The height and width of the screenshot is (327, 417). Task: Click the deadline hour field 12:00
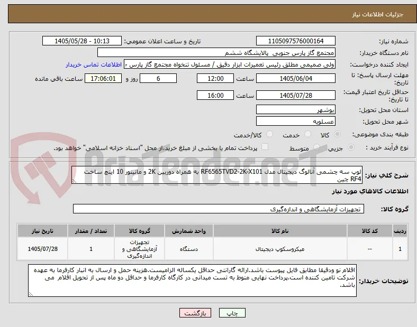click(215, 79)
